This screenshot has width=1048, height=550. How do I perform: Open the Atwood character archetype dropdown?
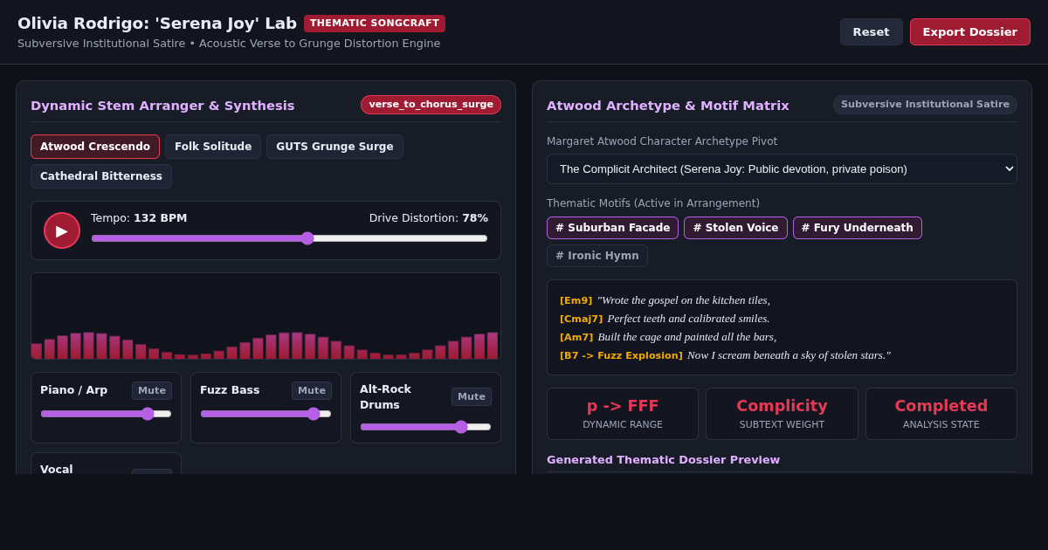click(782, 168)
